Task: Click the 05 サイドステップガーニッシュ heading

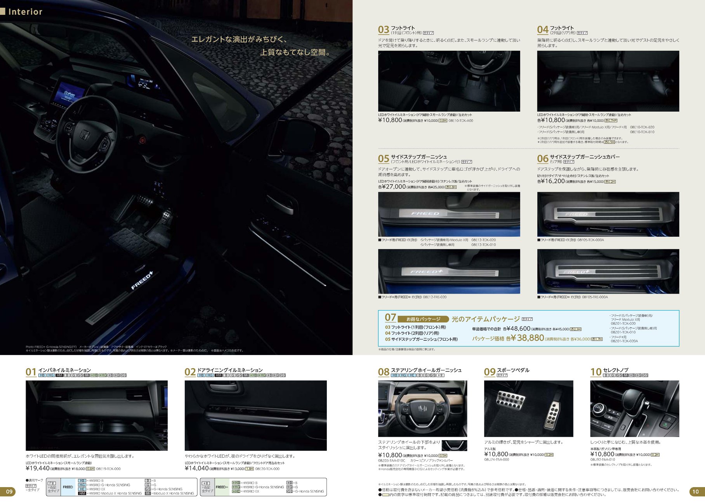Action: pyautogui.click(x=412, y=158)
